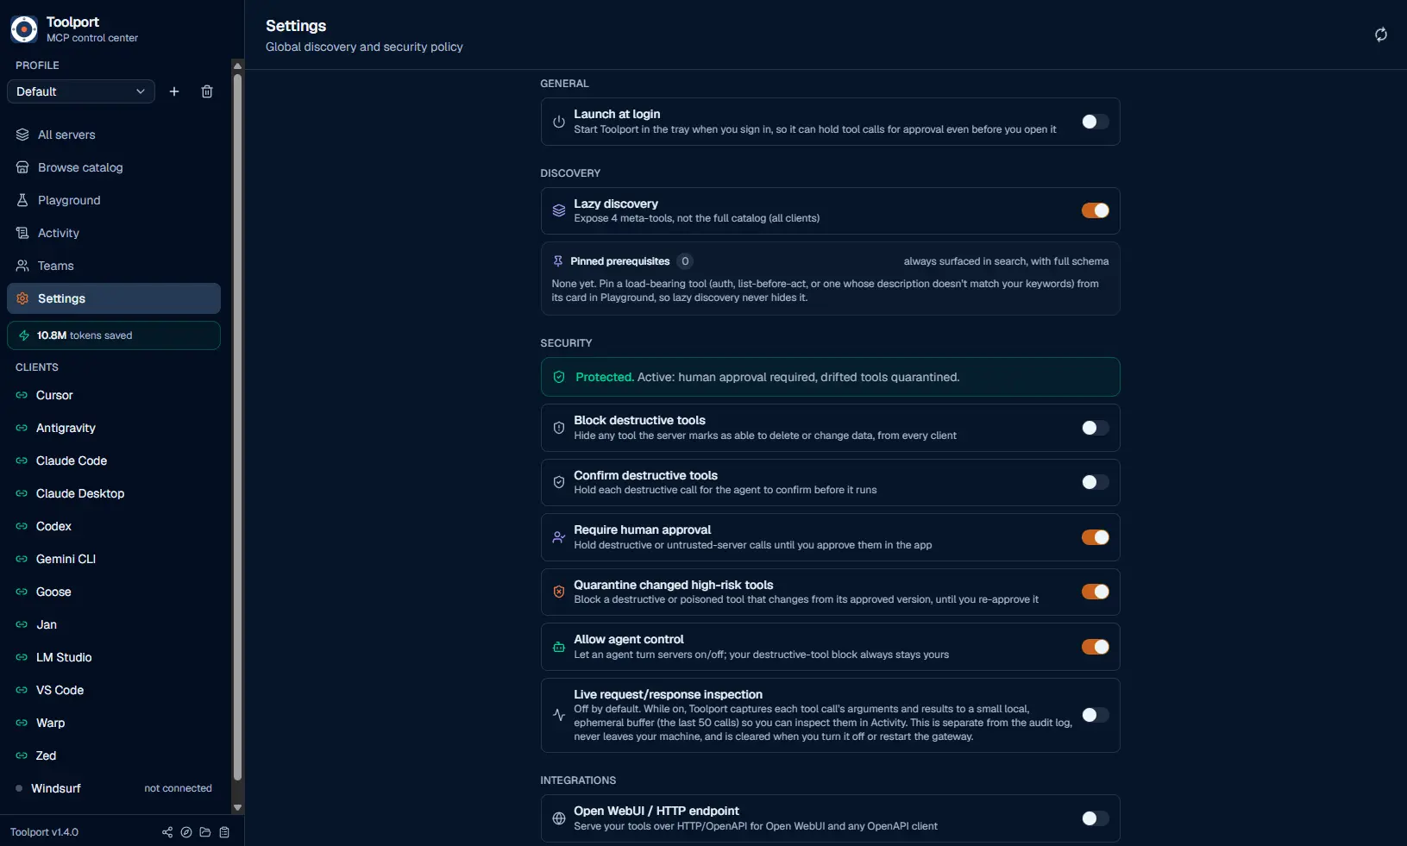The height and width of the screenshot is (846, 1407).
Task: Click link icon next to Cursor client
Action: (22, 395)
